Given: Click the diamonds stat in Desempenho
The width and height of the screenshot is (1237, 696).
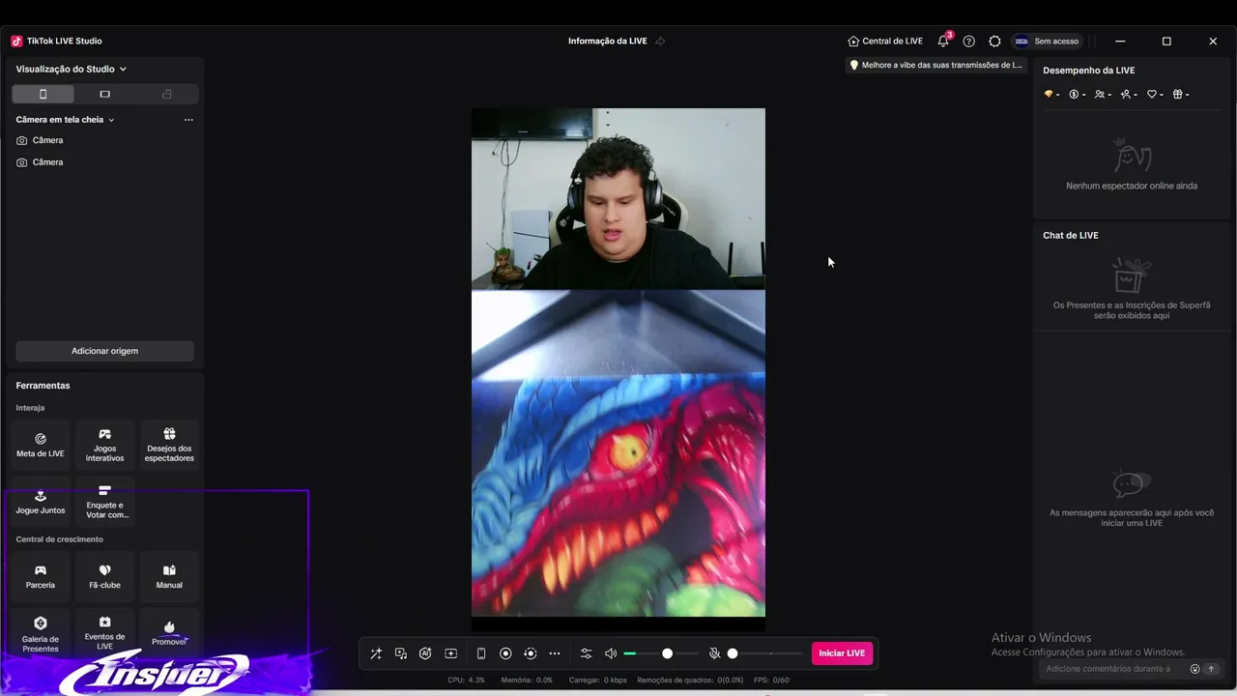Looking at the screenshot, I should point(1051,94).
